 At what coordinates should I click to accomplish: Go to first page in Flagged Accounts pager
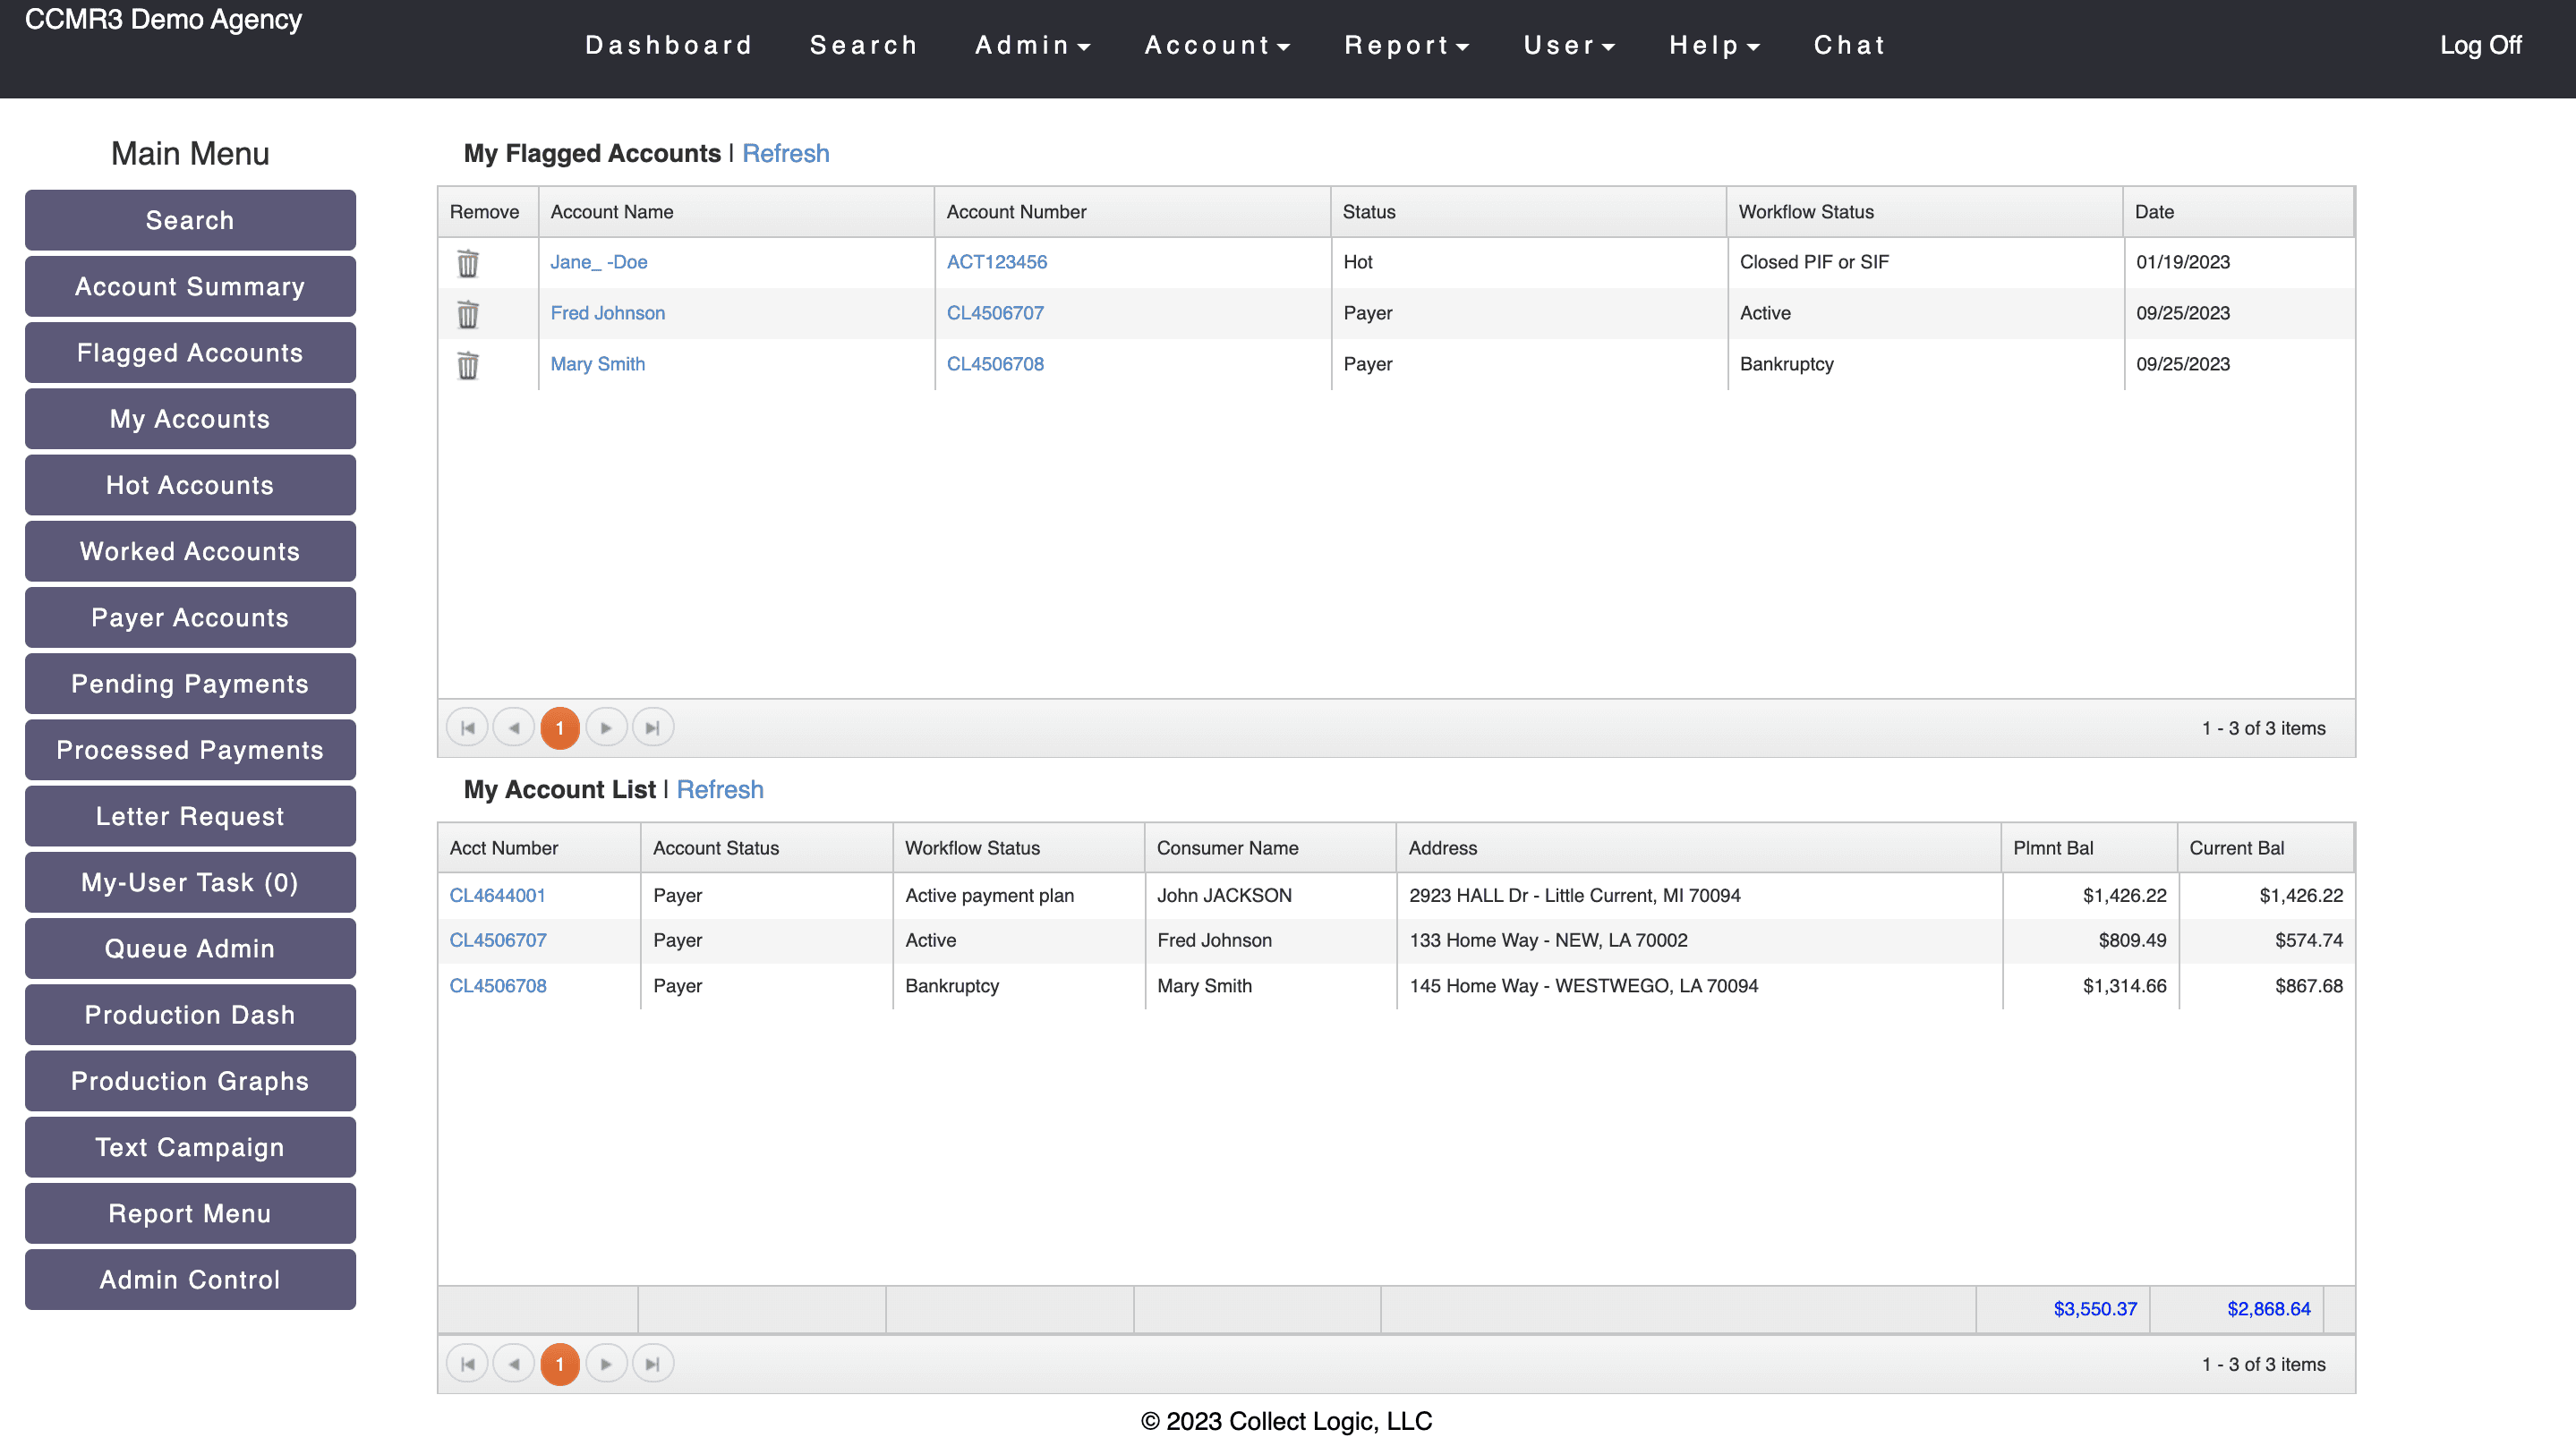point(467,728)
